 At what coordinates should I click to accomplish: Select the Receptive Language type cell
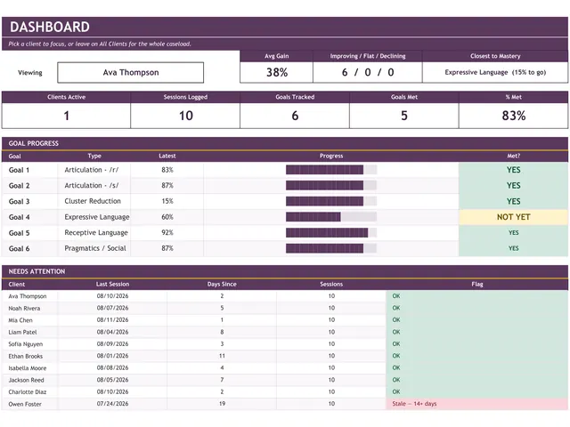point(96,233)
